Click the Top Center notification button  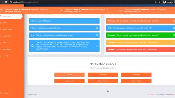click(x=103, y=75)
